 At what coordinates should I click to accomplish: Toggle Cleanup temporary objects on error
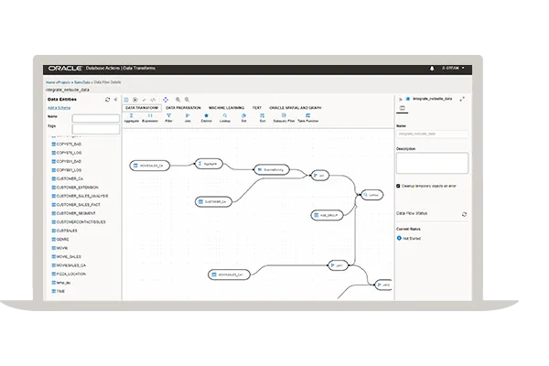point(398,185)
